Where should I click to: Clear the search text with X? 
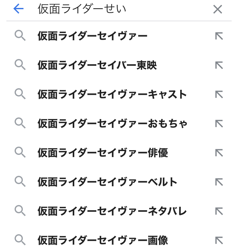tap(218, 9)
